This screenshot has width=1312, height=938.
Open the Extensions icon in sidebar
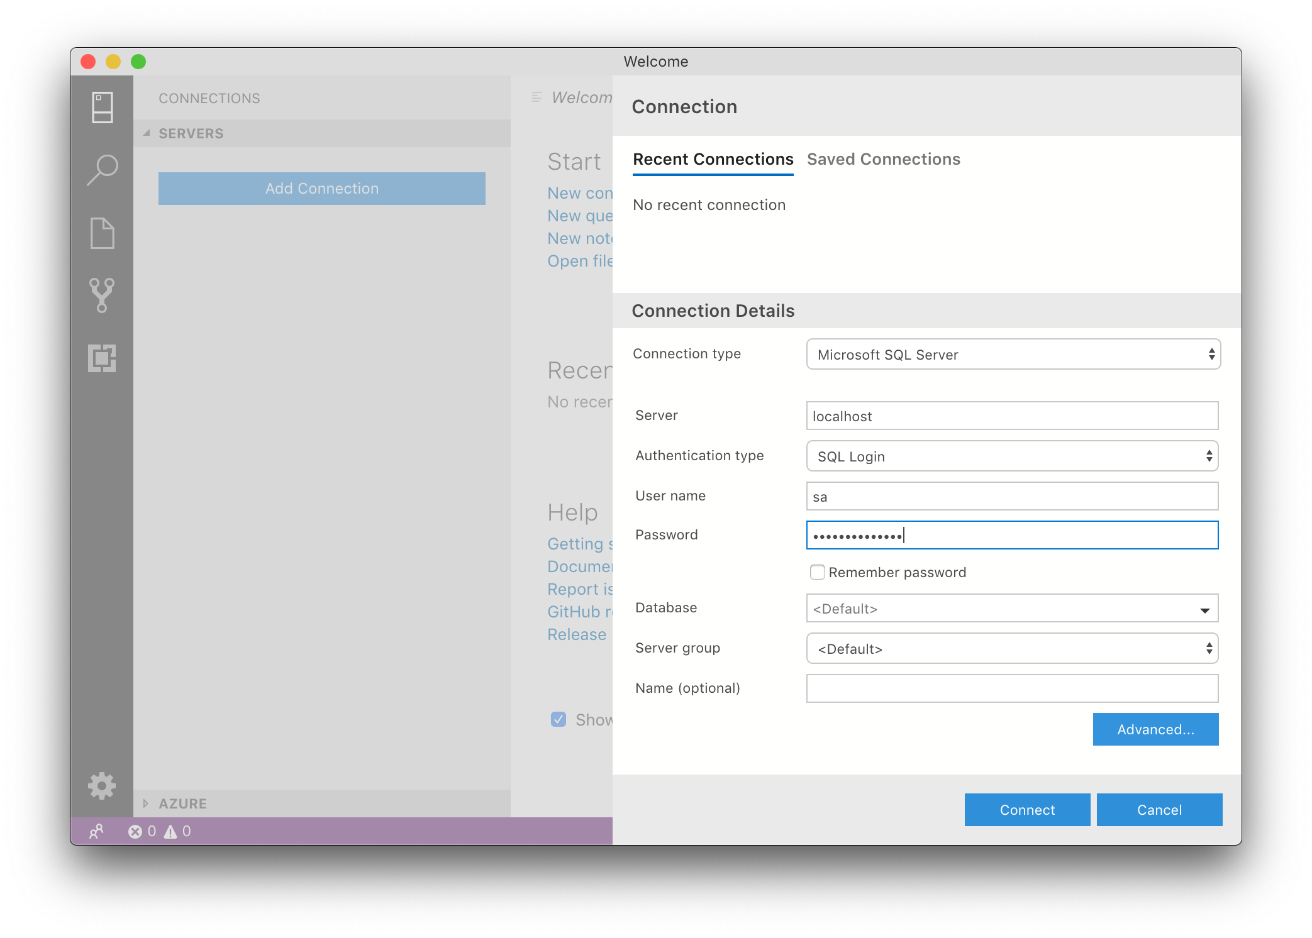point(102,358)
